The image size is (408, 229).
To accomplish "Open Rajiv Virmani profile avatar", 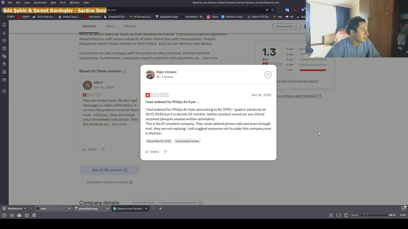I will coord(150,74).
